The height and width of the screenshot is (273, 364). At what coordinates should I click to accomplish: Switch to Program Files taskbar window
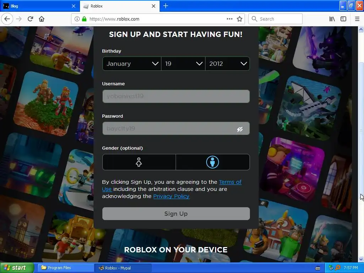65,268
